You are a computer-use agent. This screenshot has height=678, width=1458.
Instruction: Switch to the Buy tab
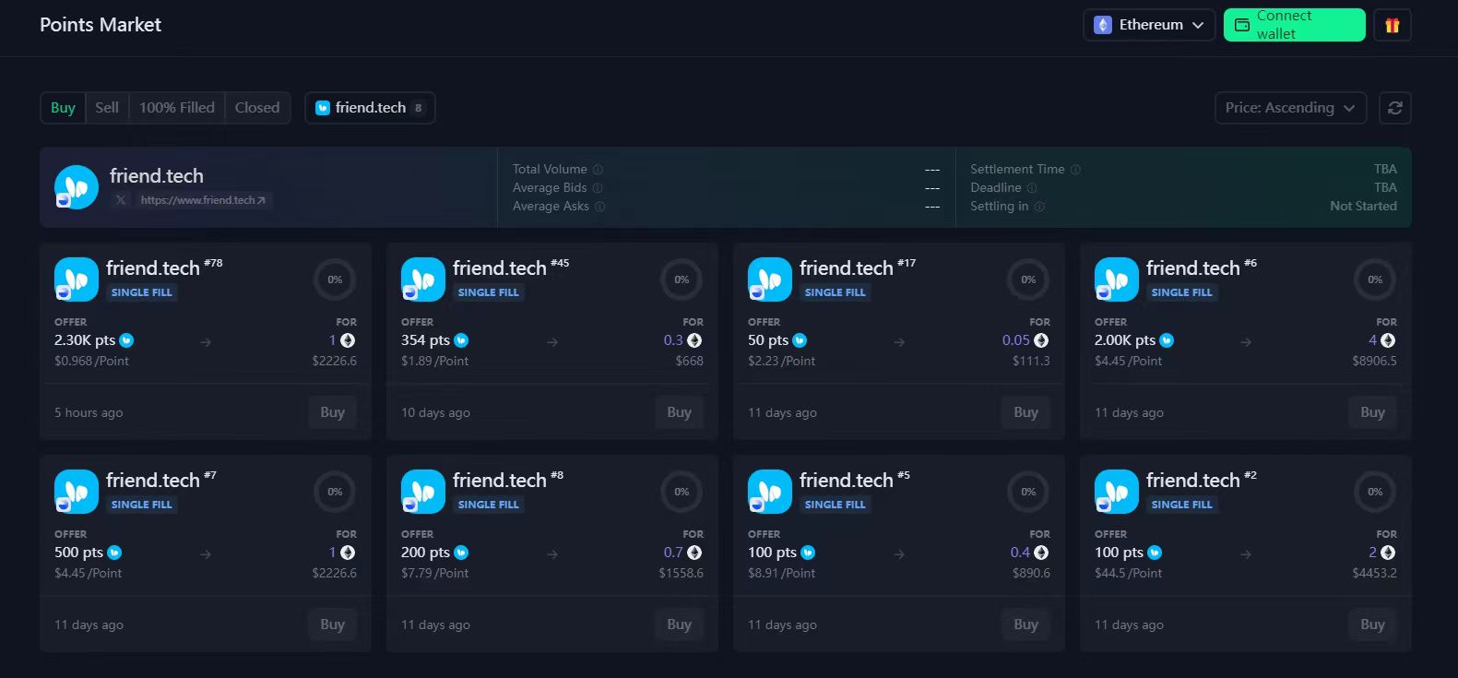tap(63, 108)
